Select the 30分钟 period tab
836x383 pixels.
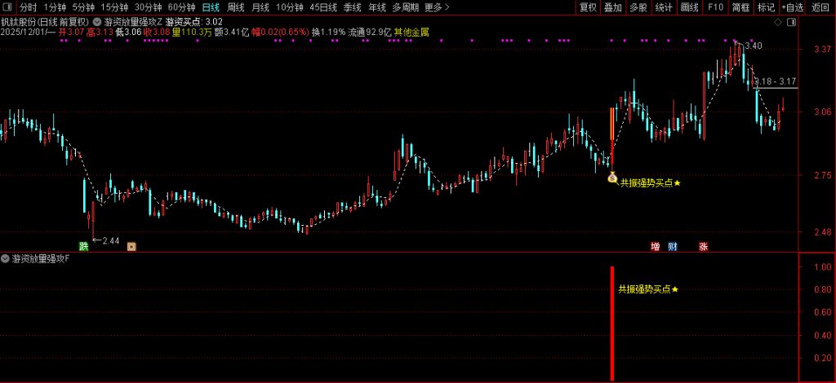coord(148,7)
